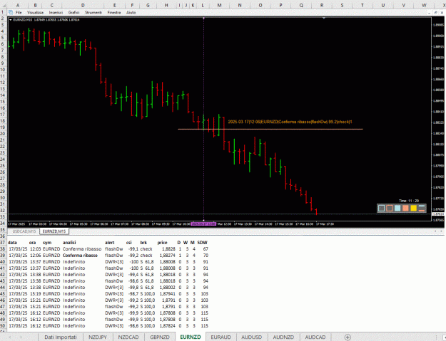Pick the light cyan color swatch
The width and height of the screenshot is (446, 341).
point(397,209)
